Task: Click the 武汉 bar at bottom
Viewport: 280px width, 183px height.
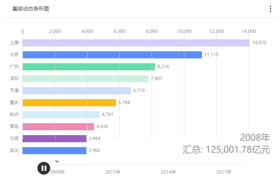Action: (x=55, y=150)
